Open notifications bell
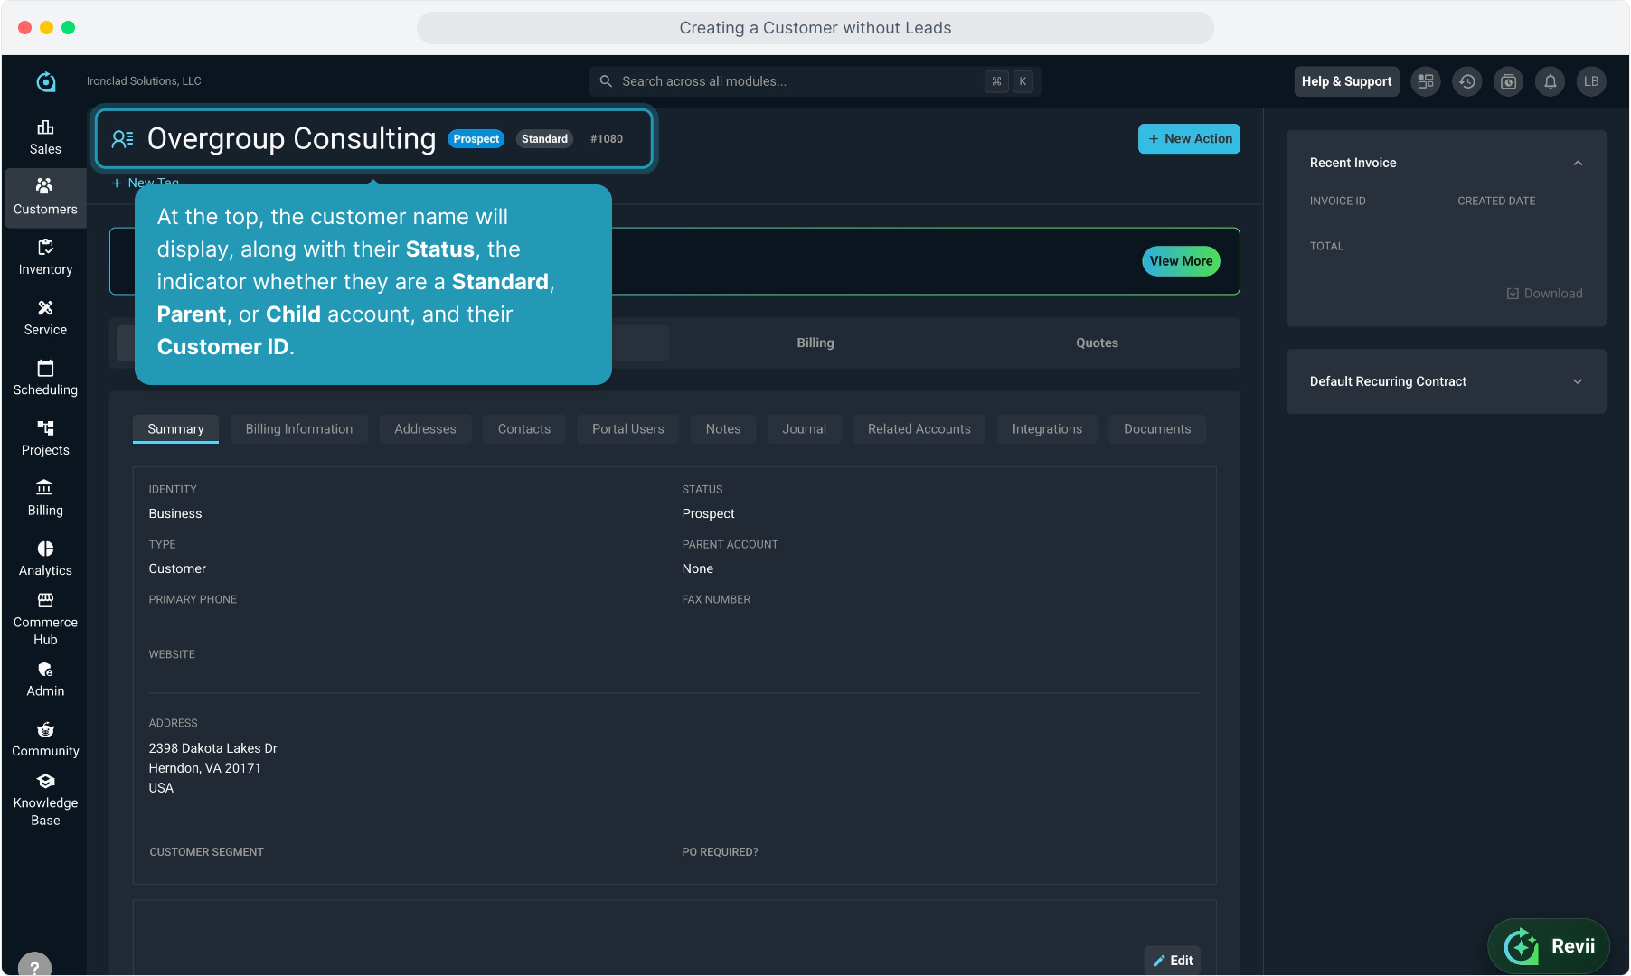 click(x=1551, y=81)
